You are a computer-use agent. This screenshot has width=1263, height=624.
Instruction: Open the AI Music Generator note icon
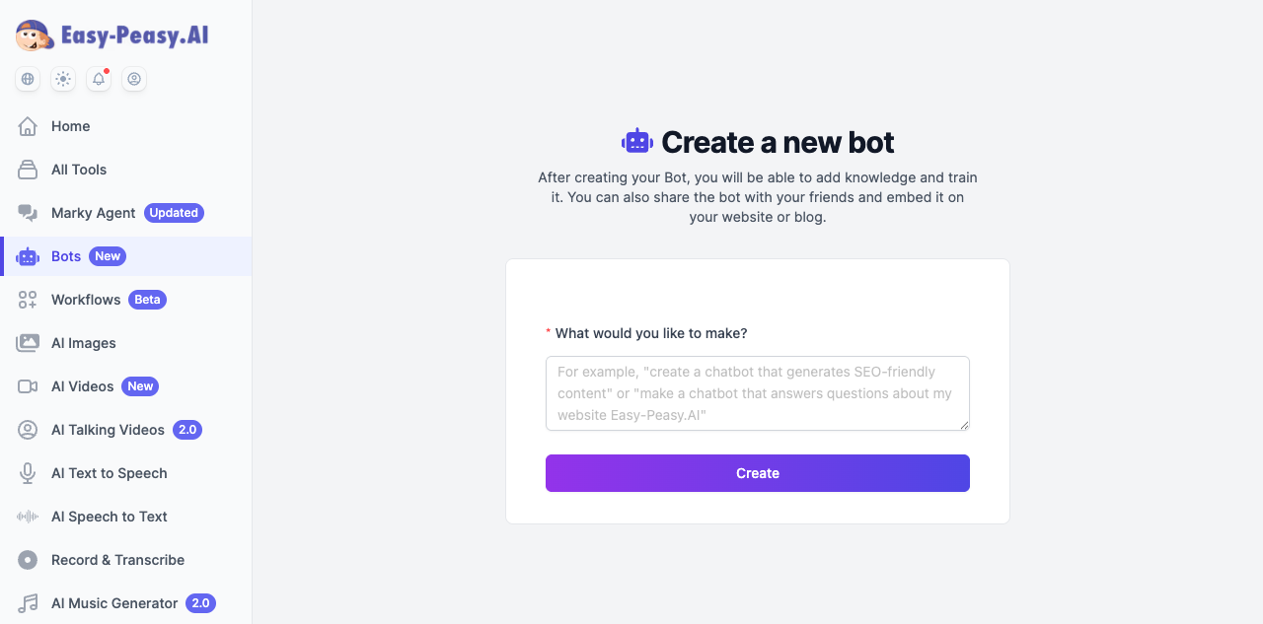tap(28, 603)
